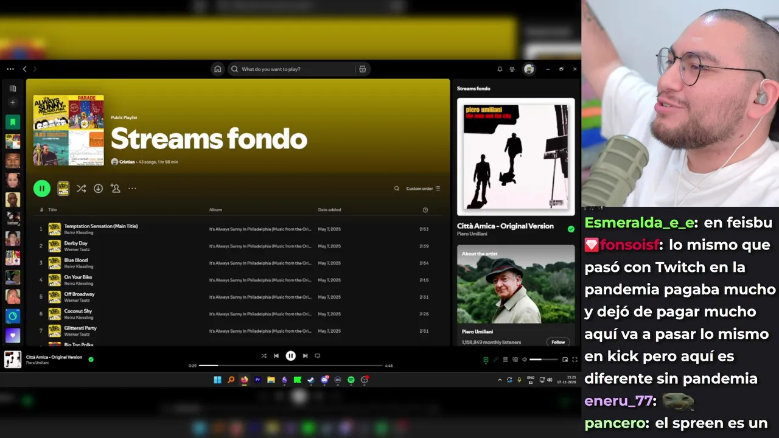779x438 pixels.
Task: Open the Windows Start button
Action: click(x=217, y=380)
